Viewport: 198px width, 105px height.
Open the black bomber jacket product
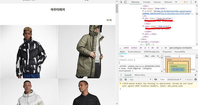(x=87, y=92)
